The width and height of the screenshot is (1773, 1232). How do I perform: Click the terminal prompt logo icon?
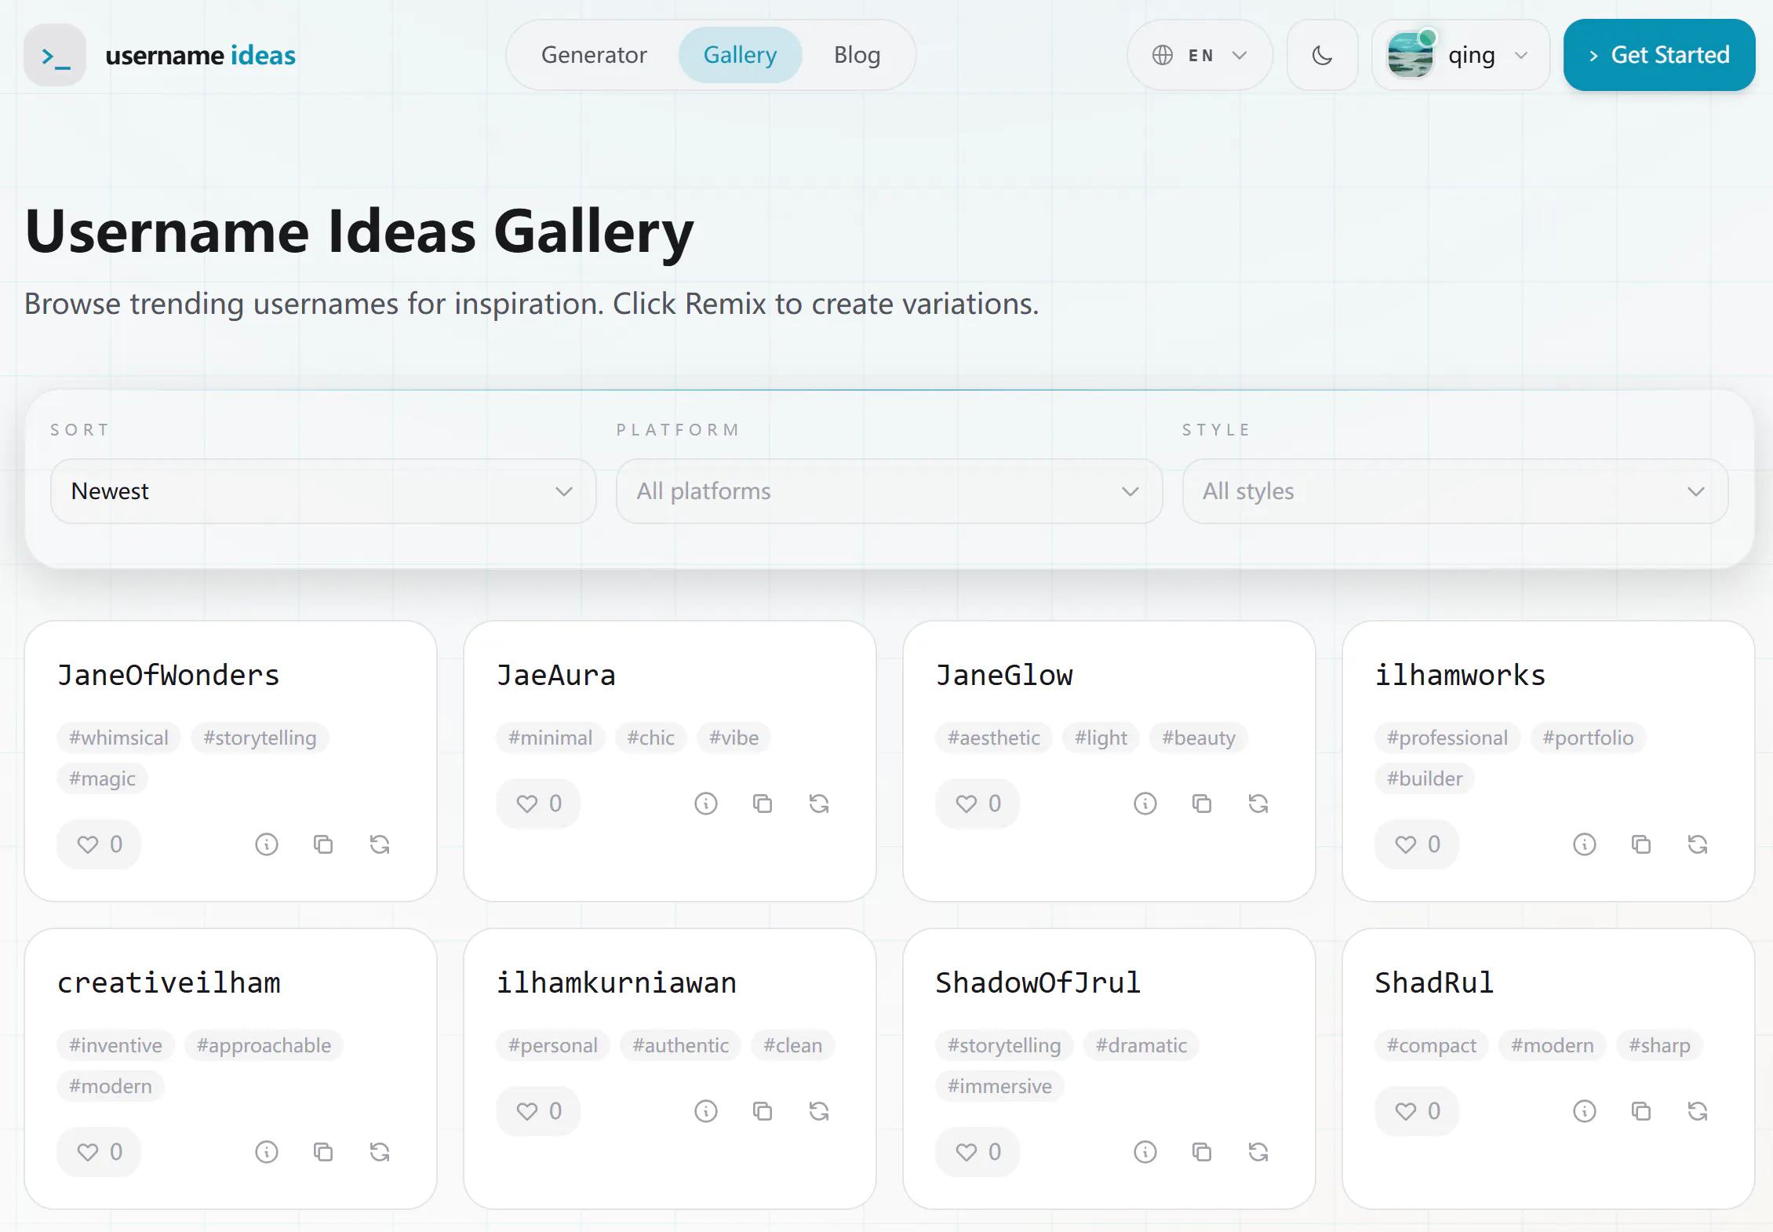(x=55, y=55)
